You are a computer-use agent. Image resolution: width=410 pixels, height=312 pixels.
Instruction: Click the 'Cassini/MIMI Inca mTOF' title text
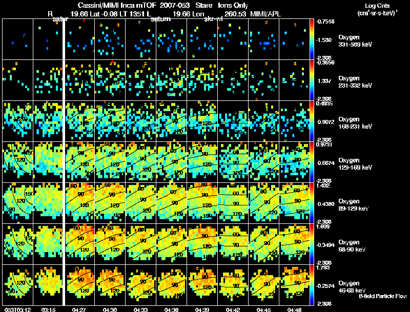117,6
